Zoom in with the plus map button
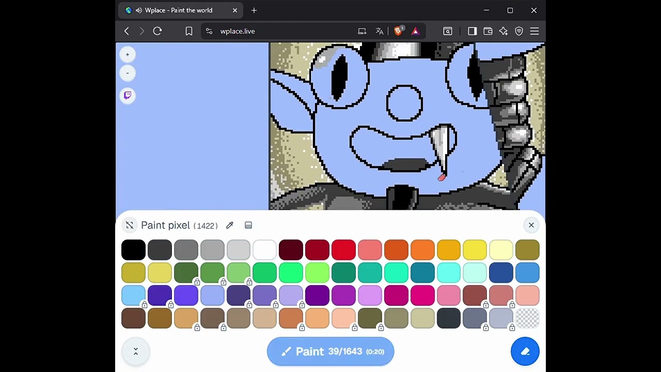The width and height of the screenshot is (661, 372). coord(128,54)
